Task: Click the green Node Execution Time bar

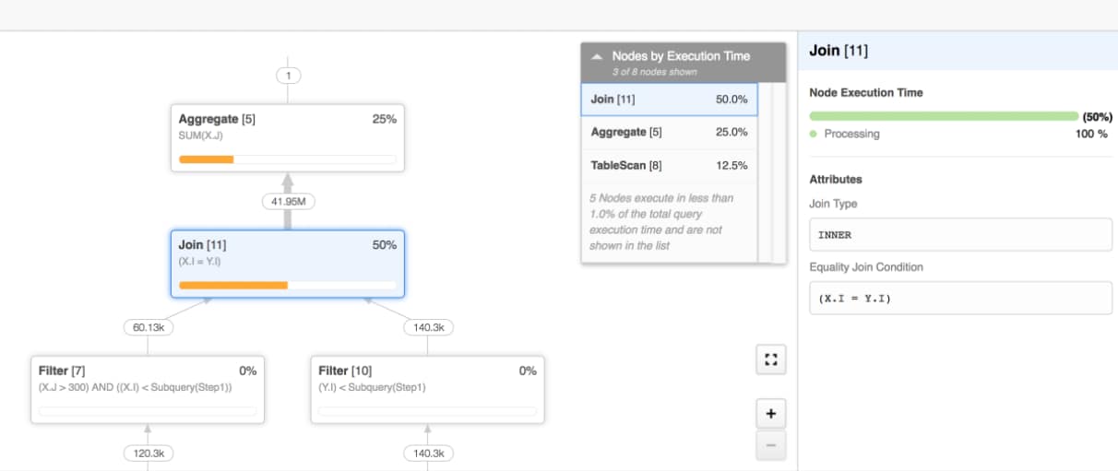Action: click(x=943, y=116)
